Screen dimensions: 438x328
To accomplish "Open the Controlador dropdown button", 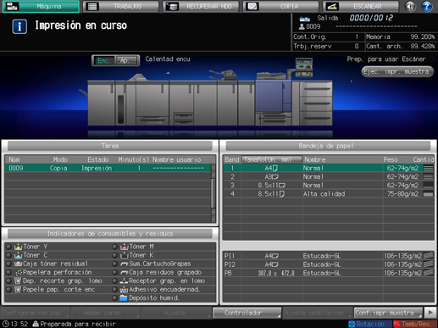I will (x=247, y=313).
